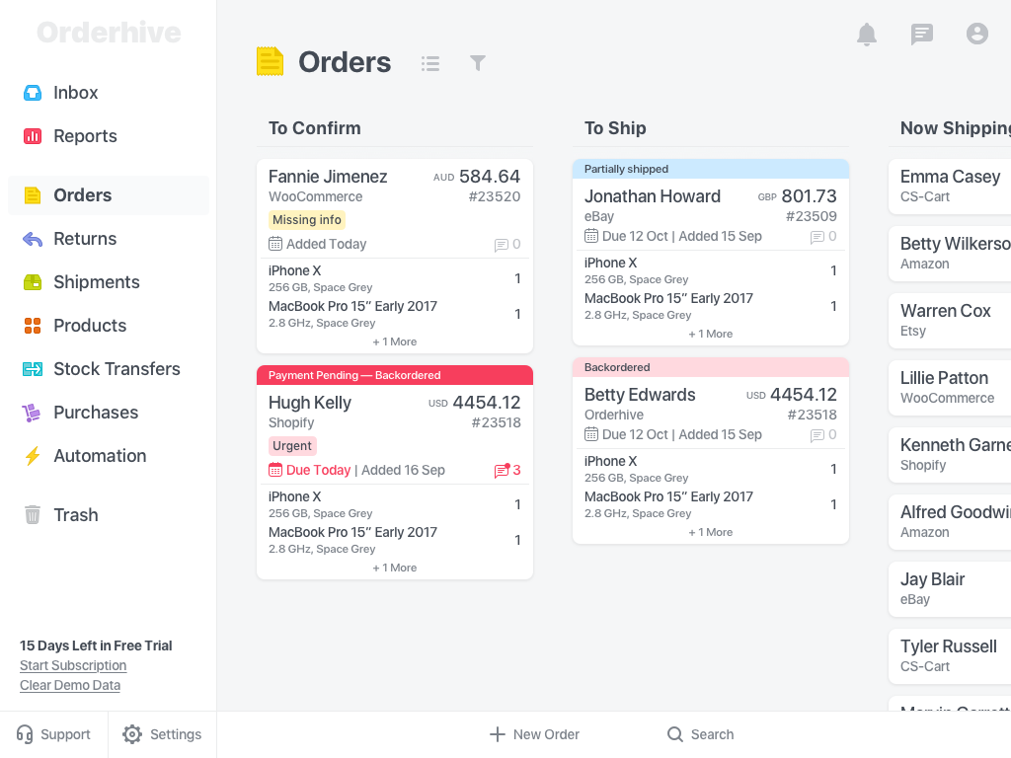Screen dimensions: 1011x758
Task: Open the orders filter
Action: click(478, 62)
